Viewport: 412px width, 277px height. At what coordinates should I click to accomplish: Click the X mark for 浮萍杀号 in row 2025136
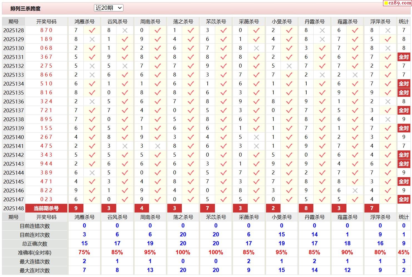[x=388, y=102]
